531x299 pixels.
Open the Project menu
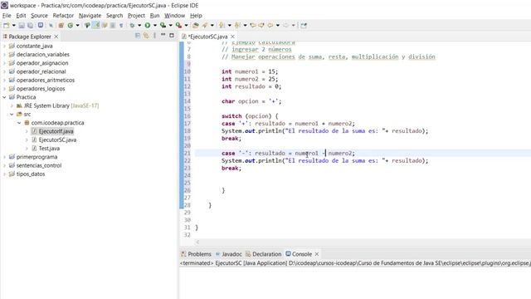136,16
